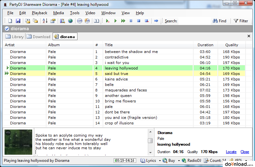Select the diorama playlist tab
The image size is (255, 167).
[65, 37]
